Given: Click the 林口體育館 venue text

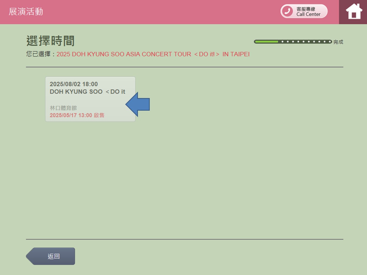Looking at the screenshot, I should click(x=63, y=108).
